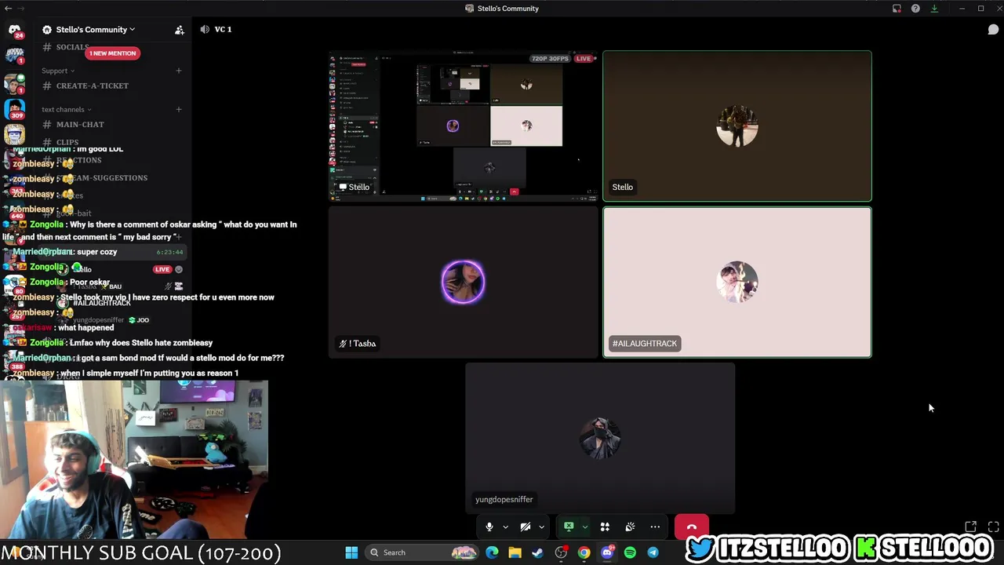Open the soundboard icon
This screenshot has width=1004, height=565.
(x=630, y=527)
